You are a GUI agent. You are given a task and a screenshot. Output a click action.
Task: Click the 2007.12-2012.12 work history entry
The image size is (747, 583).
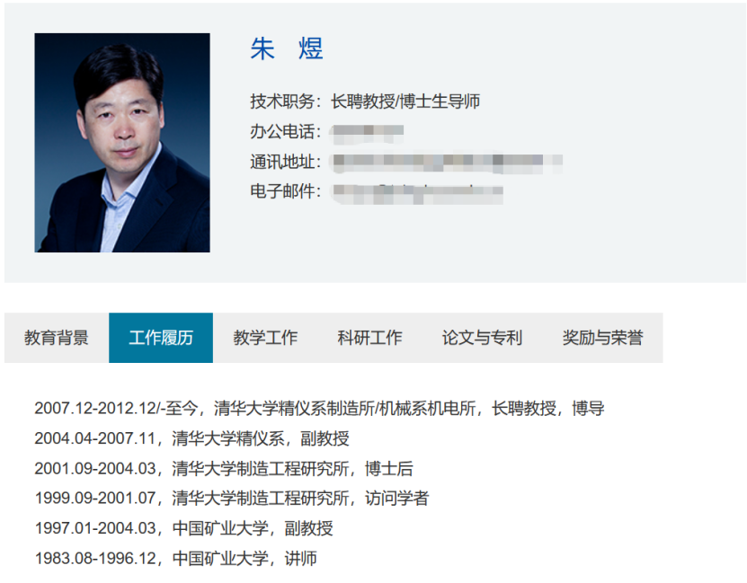point(319,409)
